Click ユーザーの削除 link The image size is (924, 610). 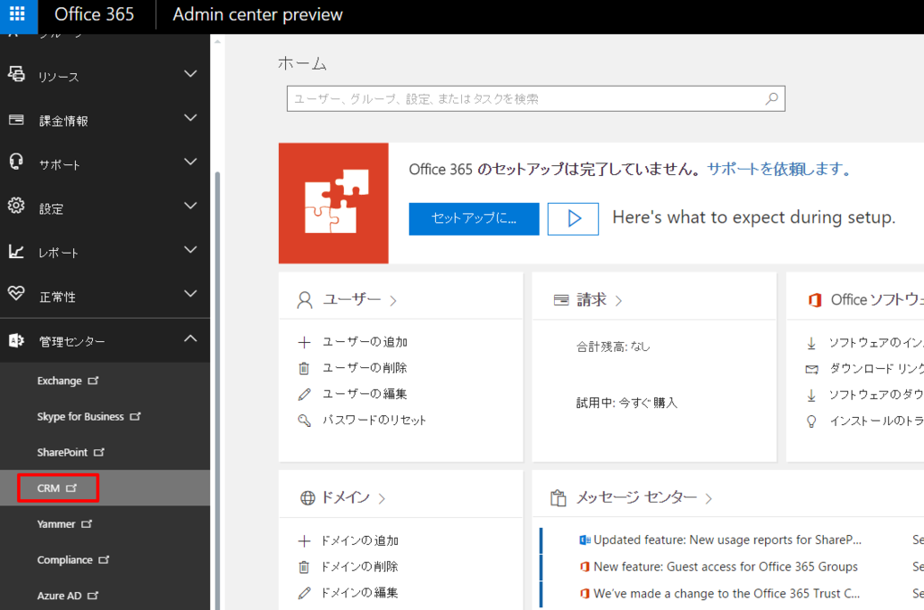click(365, 368)
